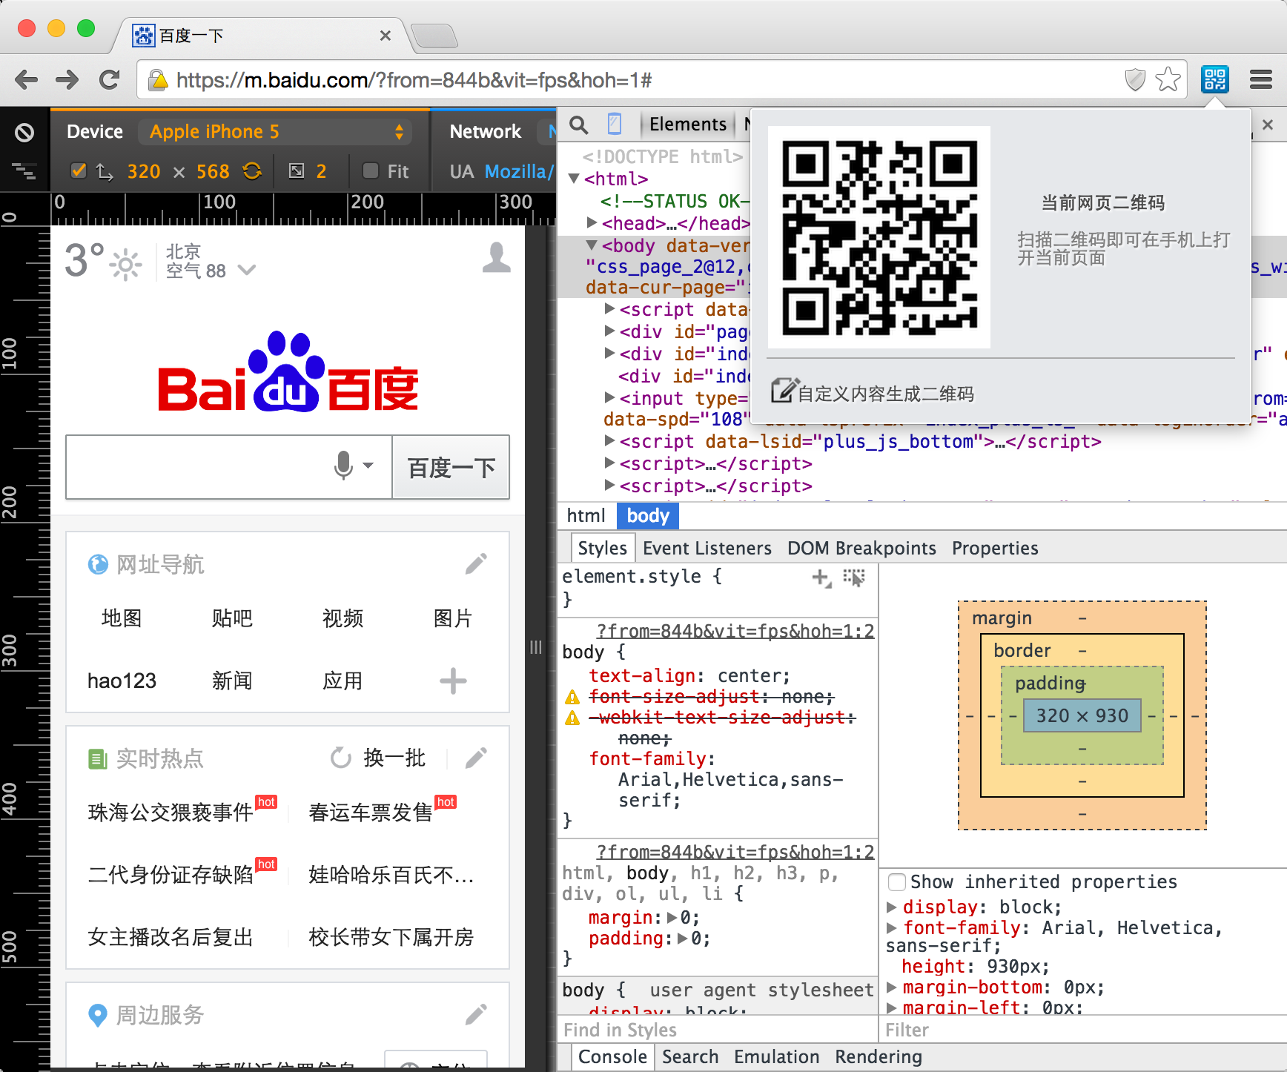Click the microphone voice search icon

343,466
